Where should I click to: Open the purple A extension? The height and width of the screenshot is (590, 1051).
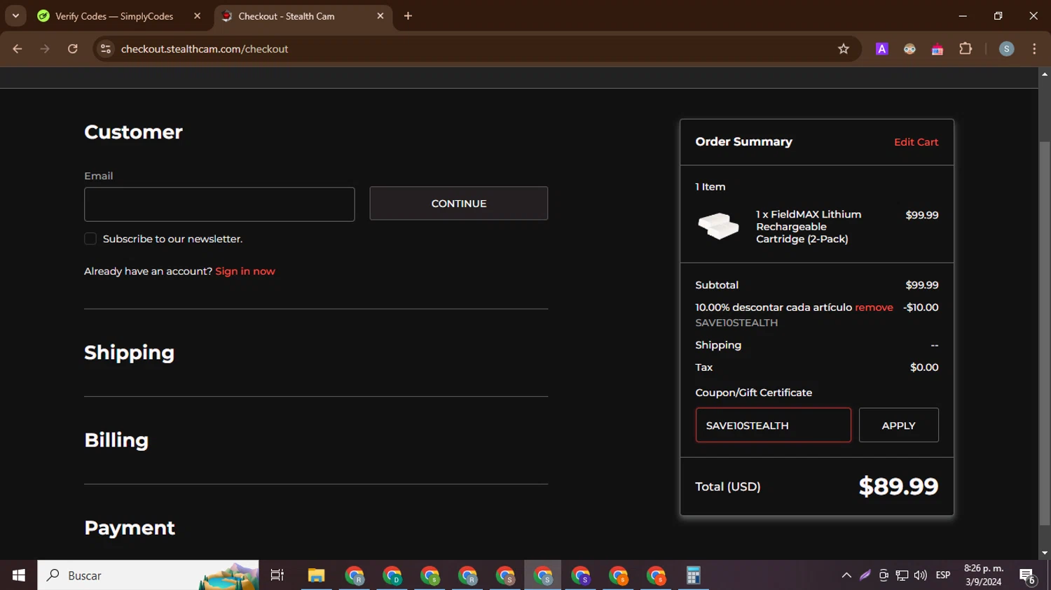click(882, 49)
